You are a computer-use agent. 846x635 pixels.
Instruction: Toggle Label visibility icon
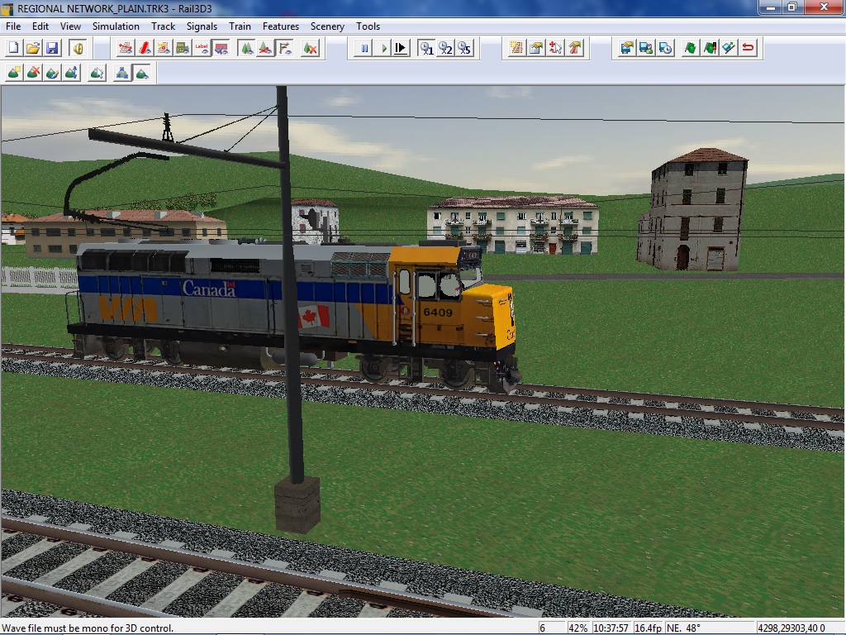202,48
